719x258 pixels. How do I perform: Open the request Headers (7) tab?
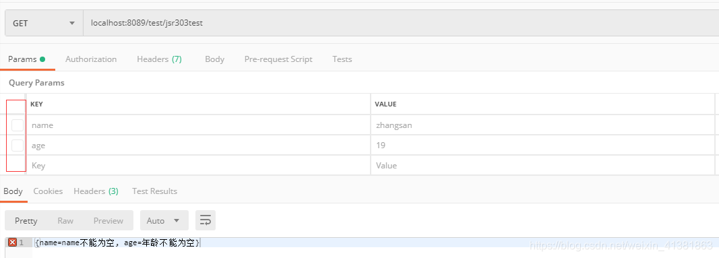[x=159, y=59]
